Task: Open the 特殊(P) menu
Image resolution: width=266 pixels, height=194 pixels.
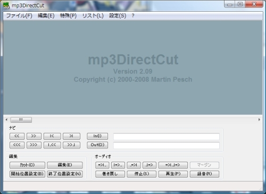Action: [68, 16]
